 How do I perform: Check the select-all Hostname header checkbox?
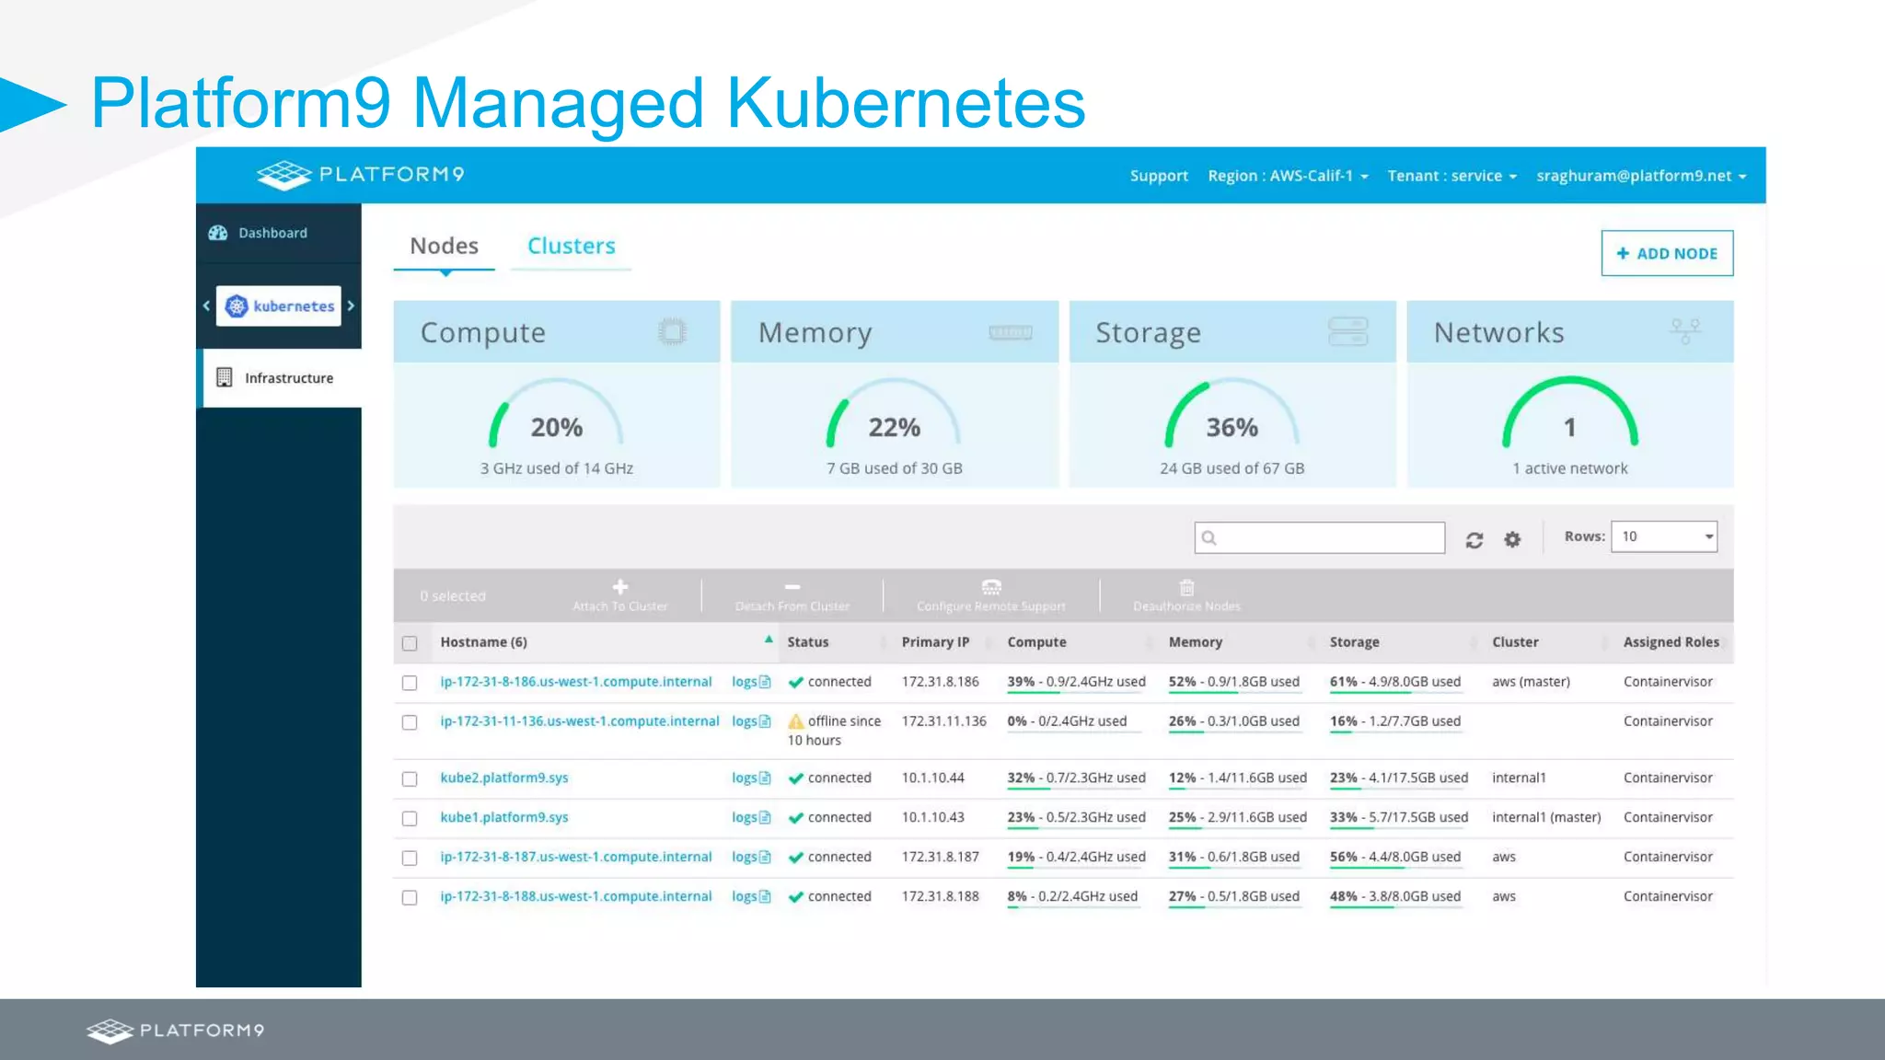coord(410,643)
